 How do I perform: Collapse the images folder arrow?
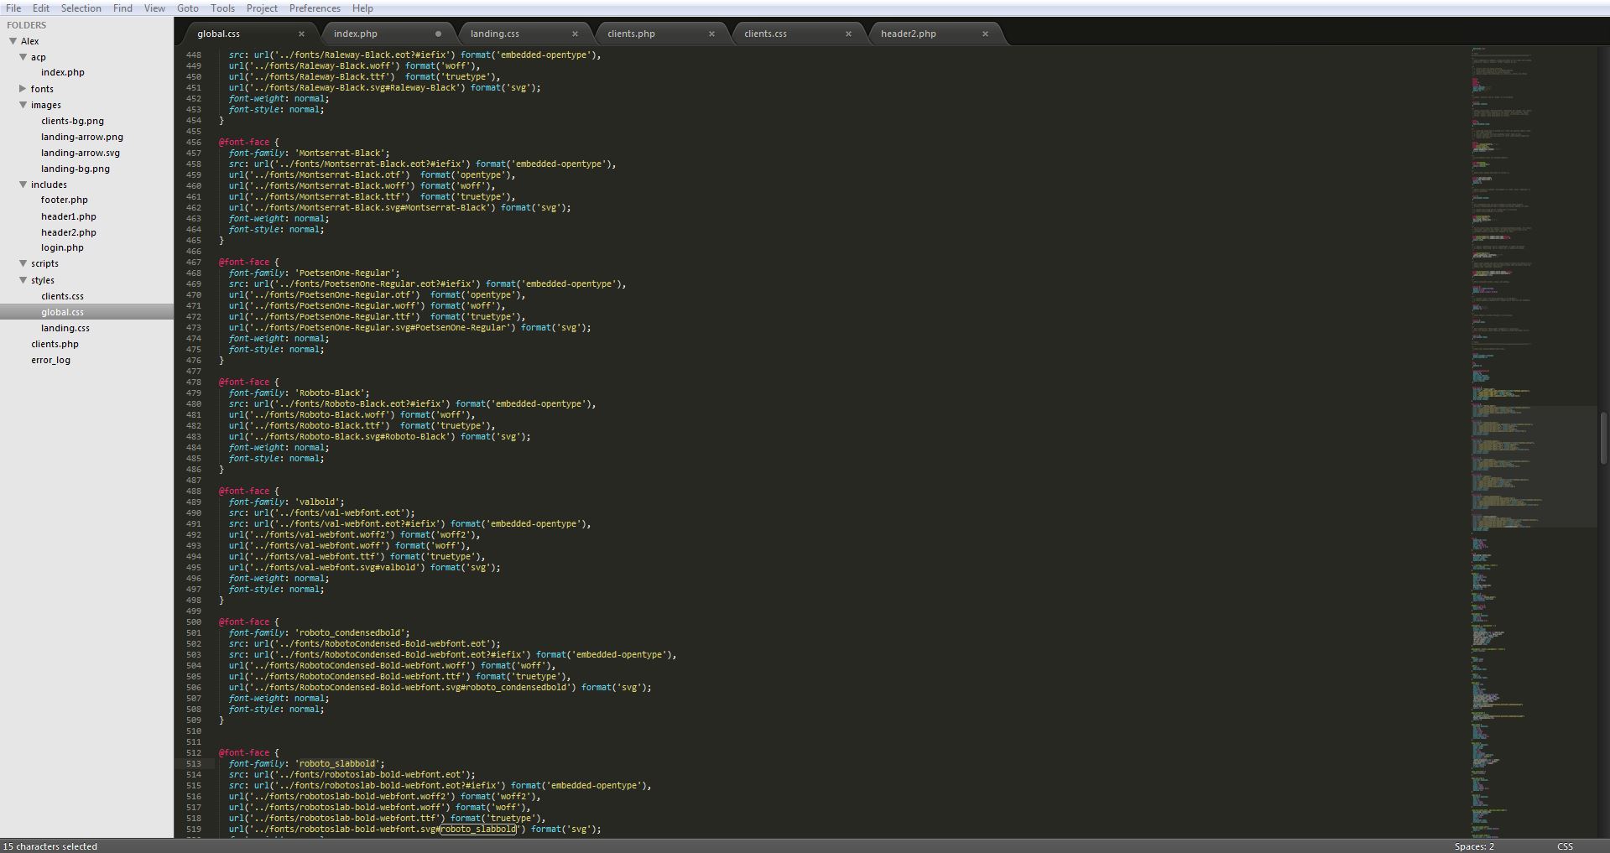tap(23, 105)
